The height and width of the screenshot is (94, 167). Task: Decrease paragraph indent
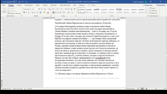point(66,9)
